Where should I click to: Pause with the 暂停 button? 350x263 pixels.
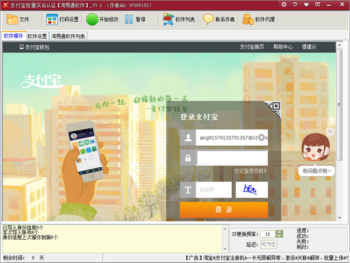pyautogui.click(x=135, y=19)
